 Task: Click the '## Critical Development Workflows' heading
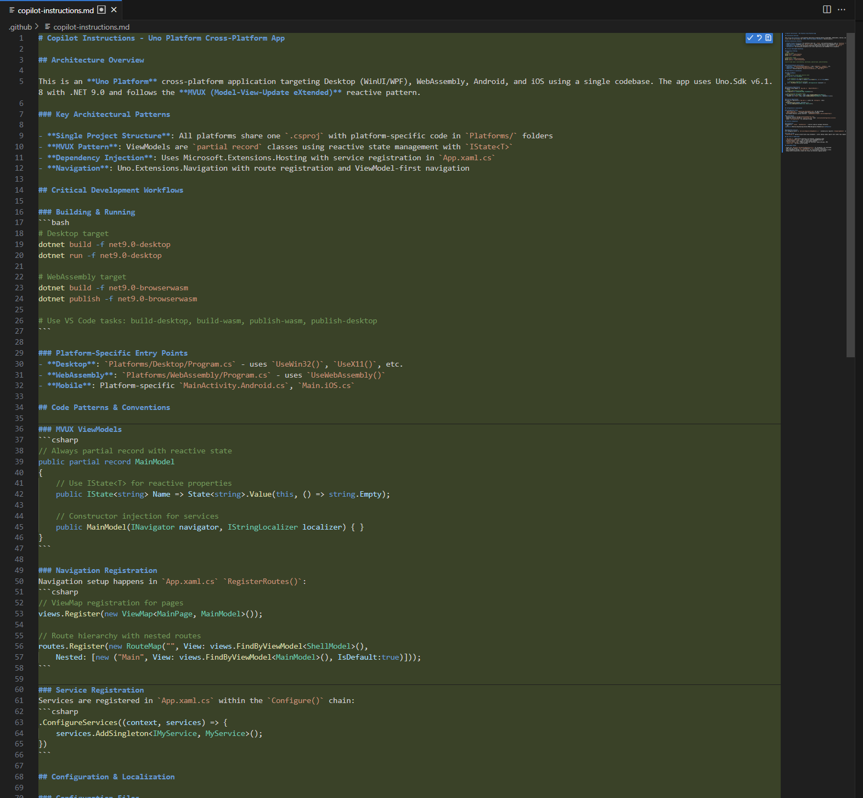[111, 190]
